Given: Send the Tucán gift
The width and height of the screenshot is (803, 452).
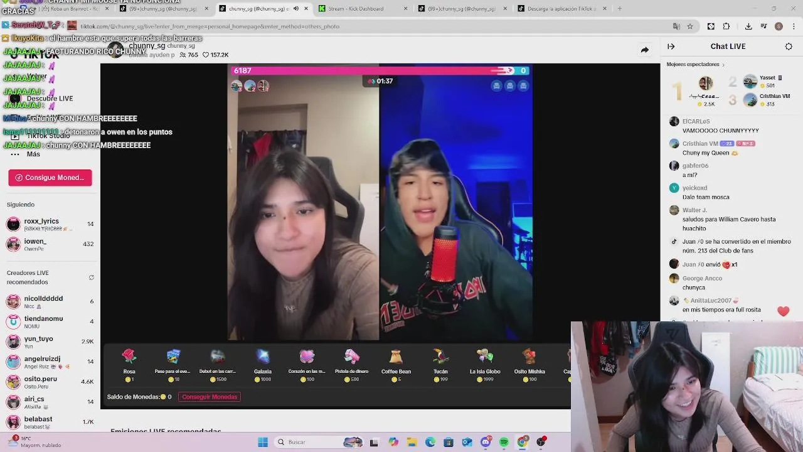Looking at the screenshot, I should 440,365.
